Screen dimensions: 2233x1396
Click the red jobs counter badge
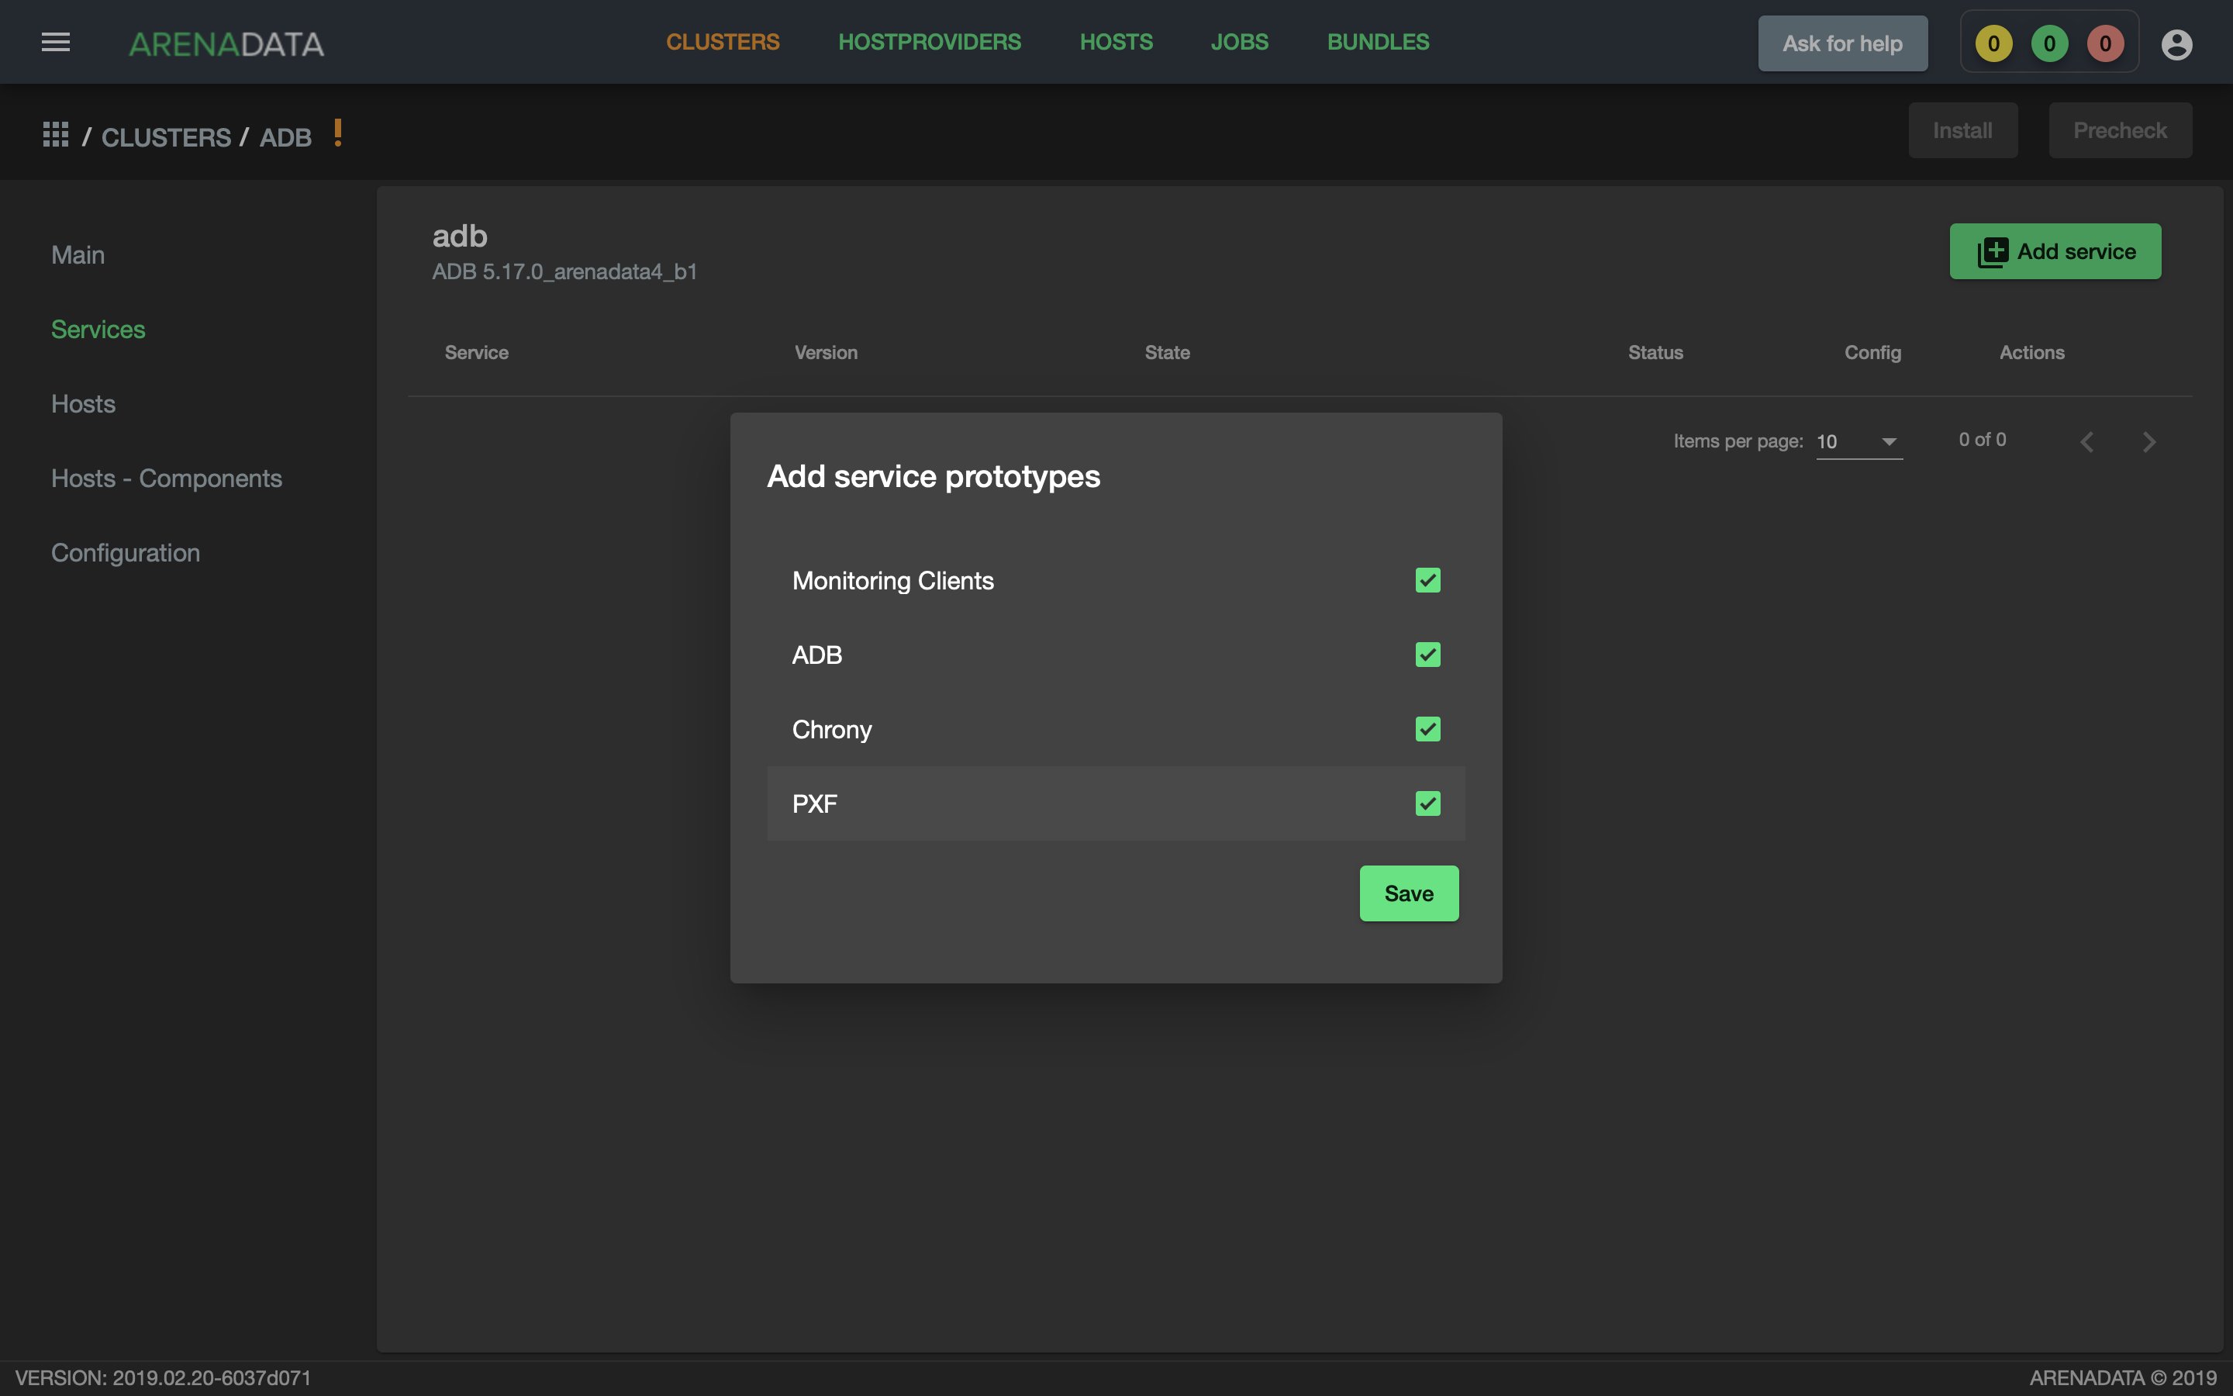pos(2105,43)
